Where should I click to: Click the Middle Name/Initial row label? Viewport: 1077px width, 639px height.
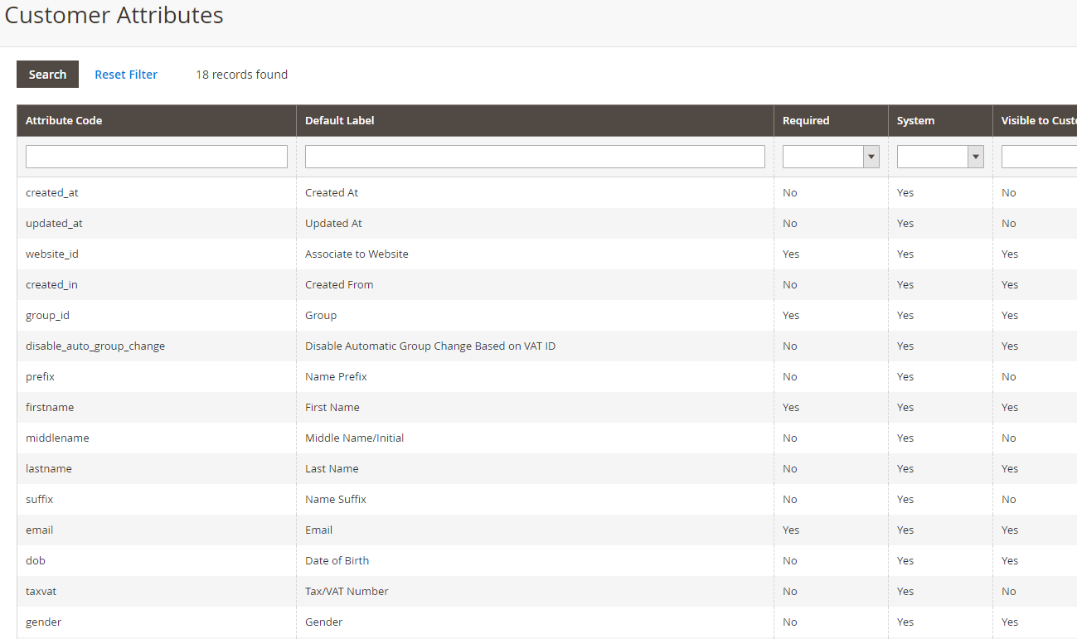coord(354,438)
